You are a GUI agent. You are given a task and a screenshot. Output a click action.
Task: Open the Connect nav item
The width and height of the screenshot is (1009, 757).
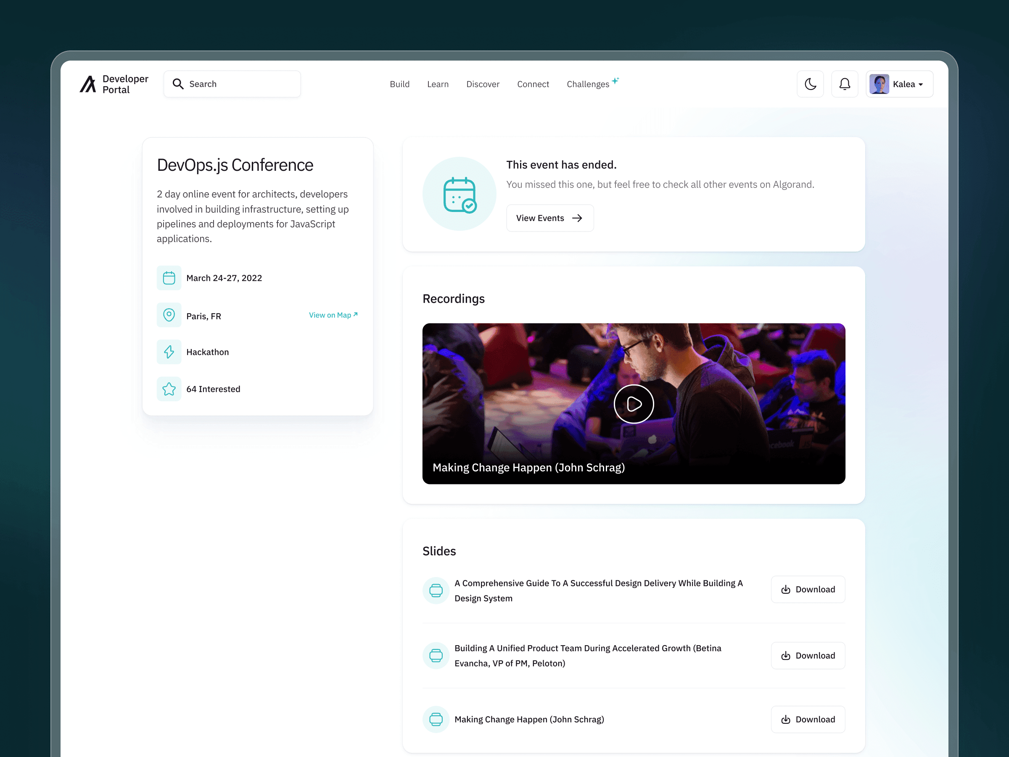(533, 84)
